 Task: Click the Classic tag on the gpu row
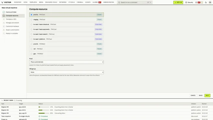click(99, 54)
